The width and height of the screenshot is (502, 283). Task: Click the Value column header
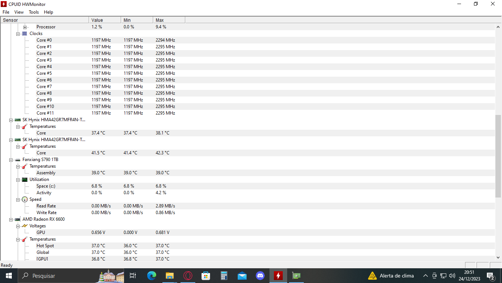point(105,20)
